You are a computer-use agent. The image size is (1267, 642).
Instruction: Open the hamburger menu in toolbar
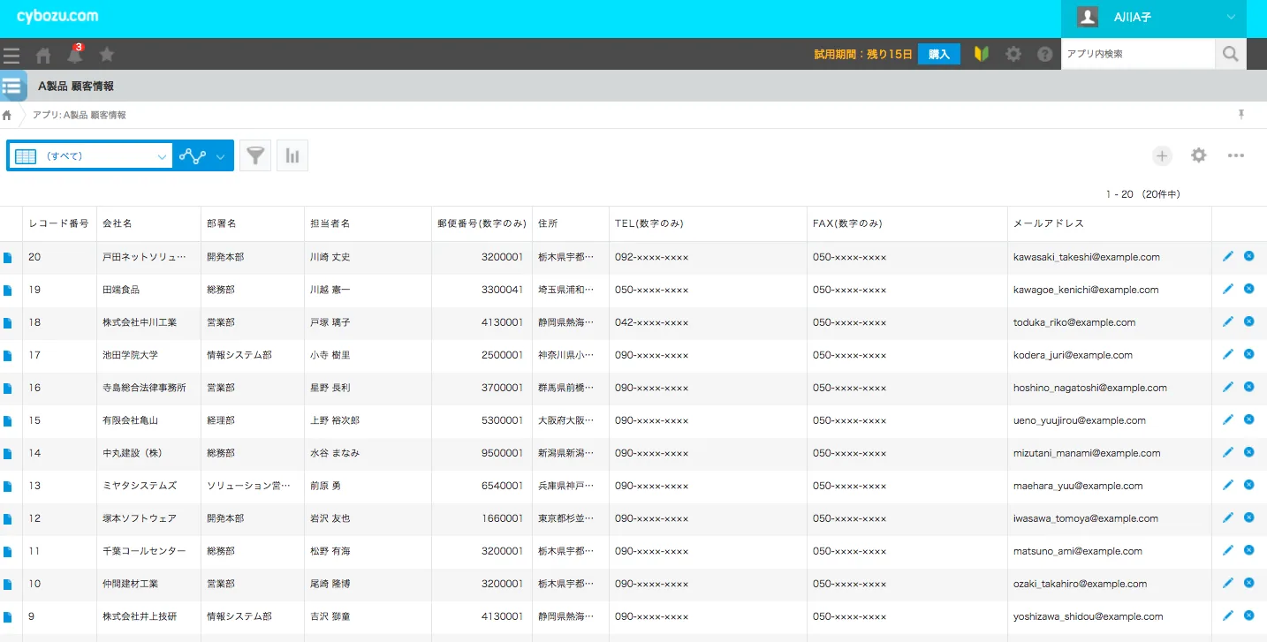[x=11, y=55]
